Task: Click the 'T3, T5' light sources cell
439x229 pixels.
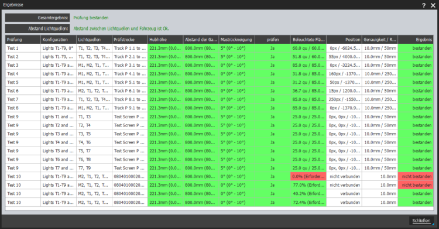Action: pyautogui.click(x=94, y=134)
